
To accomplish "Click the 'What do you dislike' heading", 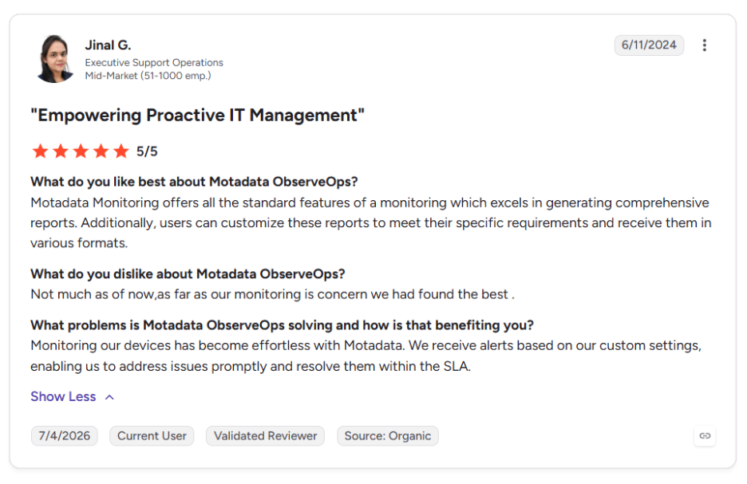I will tap(188, 274).
